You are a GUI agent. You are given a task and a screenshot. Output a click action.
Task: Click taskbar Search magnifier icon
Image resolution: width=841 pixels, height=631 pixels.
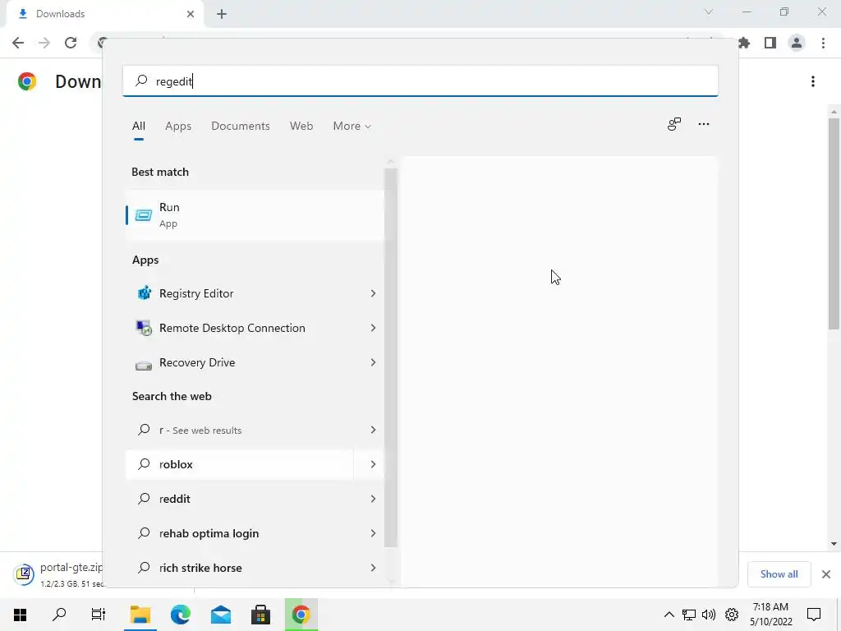pyautogui.click(x=59, y=615)
